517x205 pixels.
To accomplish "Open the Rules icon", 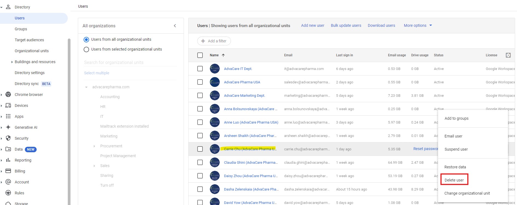I will pos(8,193).
